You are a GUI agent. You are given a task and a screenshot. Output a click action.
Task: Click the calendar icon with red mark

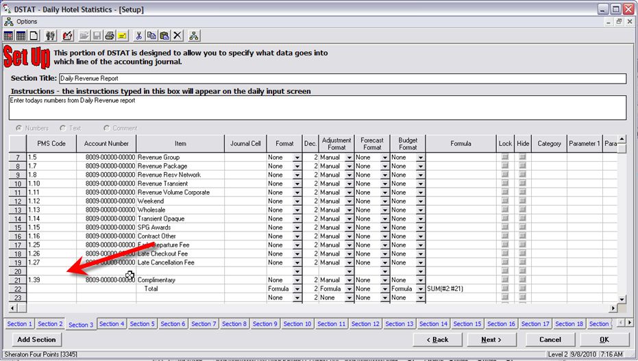(8, 36)
